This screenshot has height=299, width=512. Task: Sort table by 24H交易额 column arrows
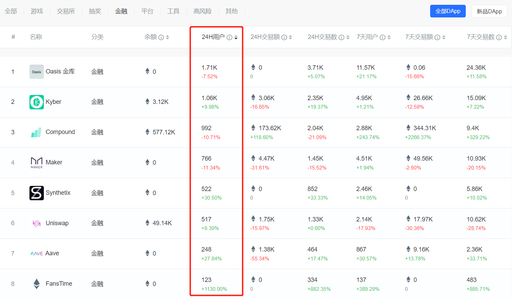290,37
